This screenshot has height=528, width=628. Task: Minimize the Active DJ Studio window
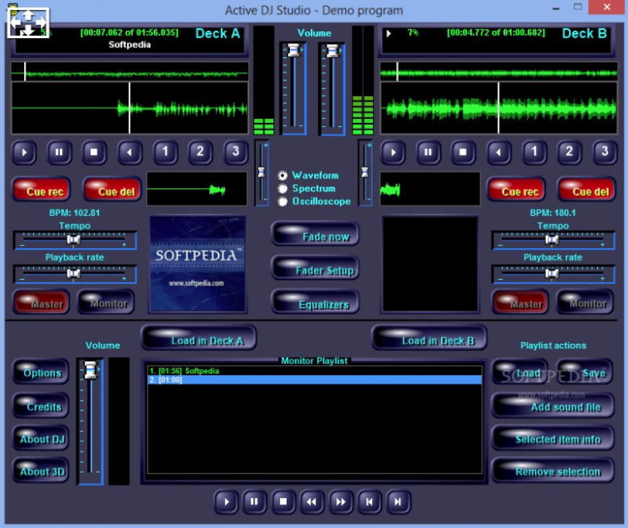556,8
